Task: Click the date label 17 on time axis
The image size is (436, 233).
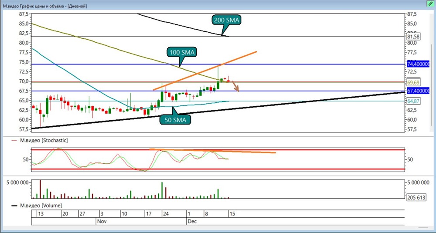Action: 148,214
